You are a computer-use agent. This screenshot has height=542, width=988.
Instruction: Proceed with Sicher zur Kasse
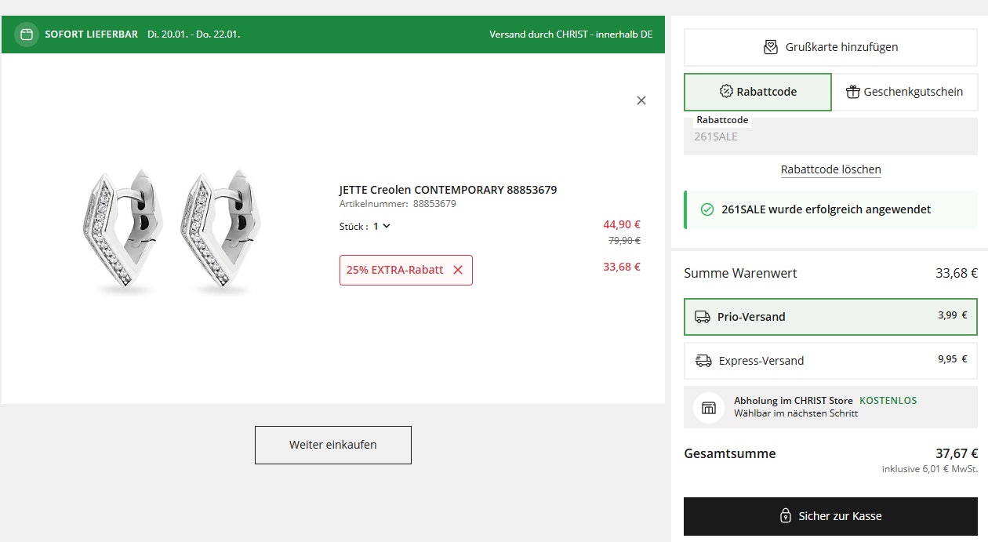(x=830, y=516)
